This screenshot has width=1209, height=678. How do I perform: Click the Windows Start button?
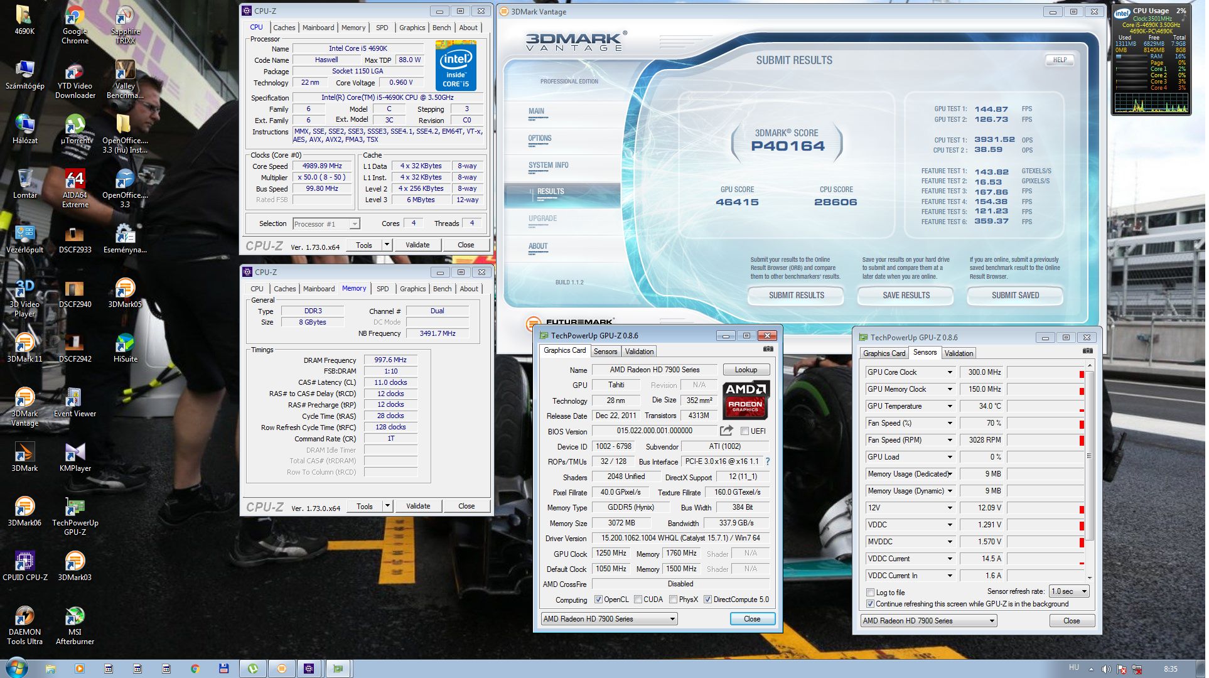[x=16, y=667]
